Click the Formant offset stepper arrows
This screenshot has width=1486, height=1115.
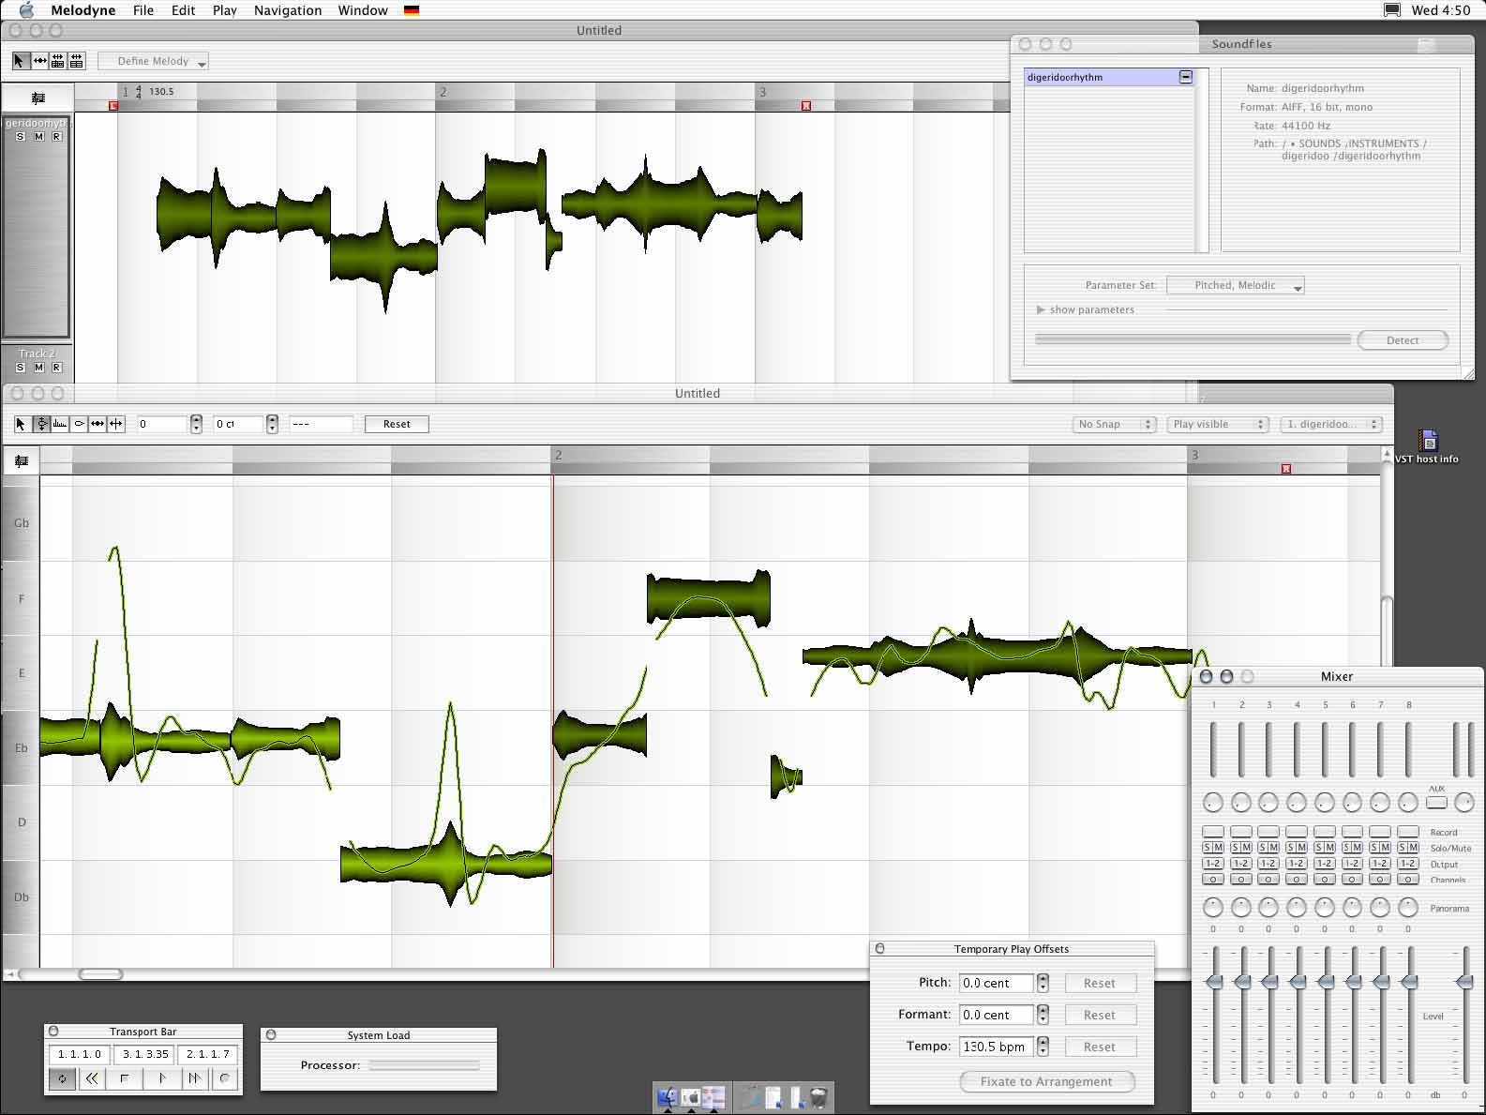point(1043,1015)
